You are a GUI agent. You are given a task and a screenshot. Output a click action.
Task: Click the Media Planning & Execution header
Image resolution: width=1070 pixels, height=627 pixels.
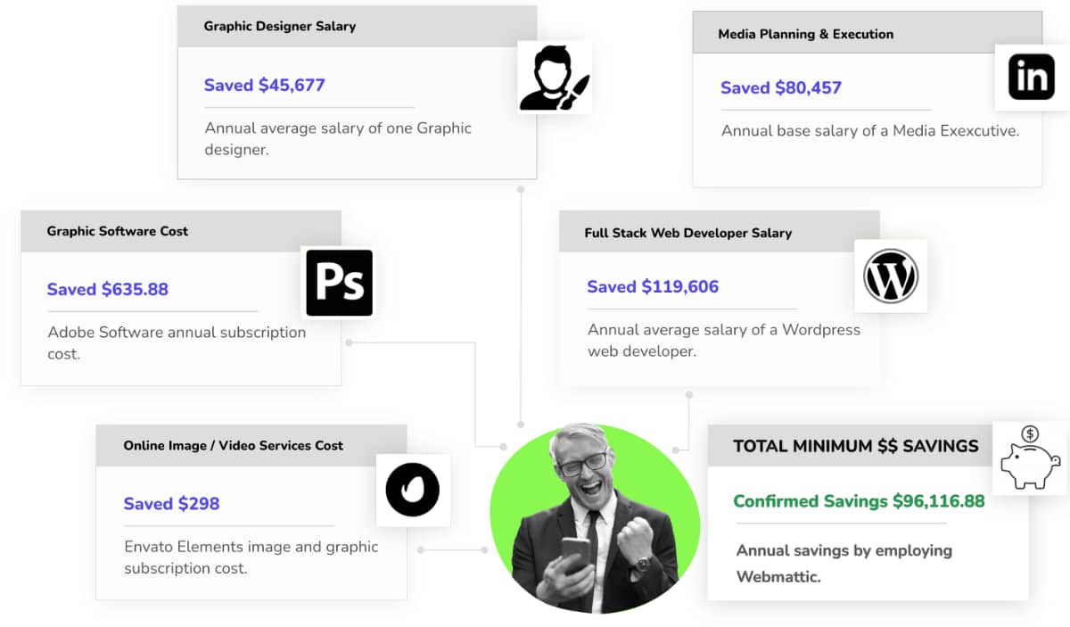coord(805,34)
